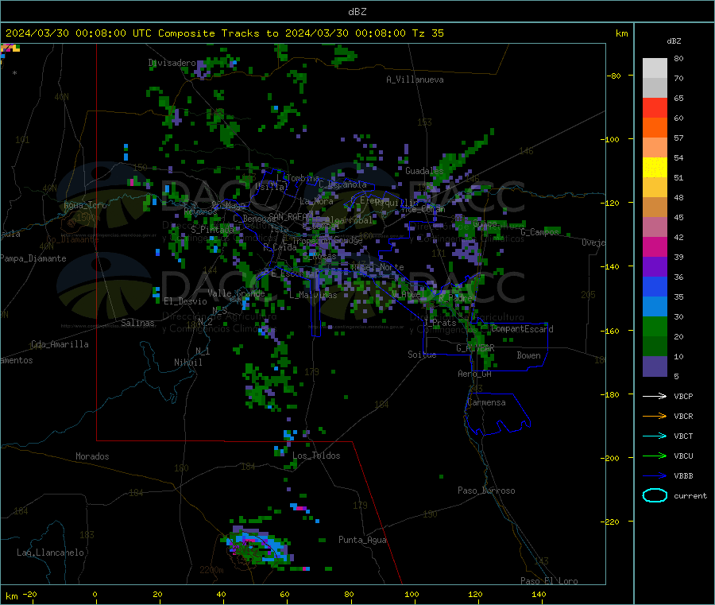The width and height of the screenshot is (715, 605).
Task: Select the light gray 70-80 dBZ swatch
Action: coord(655,68)
